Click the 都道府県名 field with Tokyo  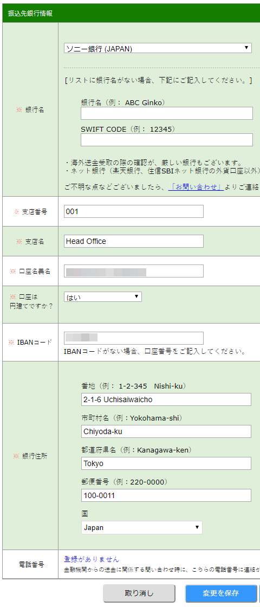point(166,463)
